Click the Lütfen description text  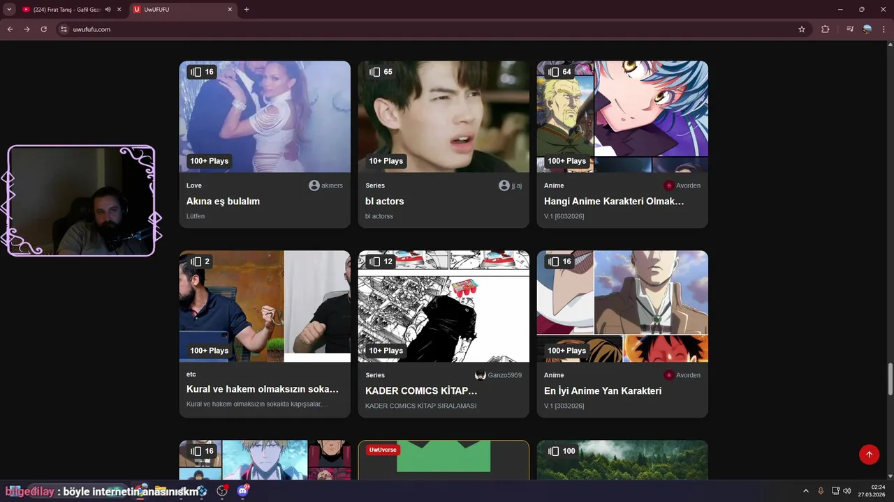click(196, 216)
